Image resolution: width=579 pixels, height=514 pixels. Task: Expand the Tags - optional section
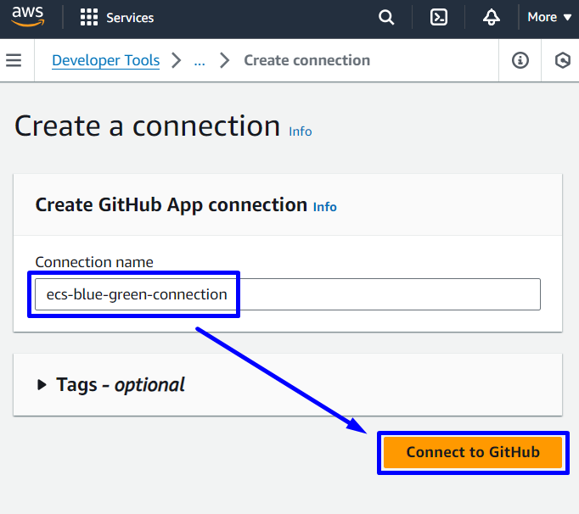[x=112, y=385]
